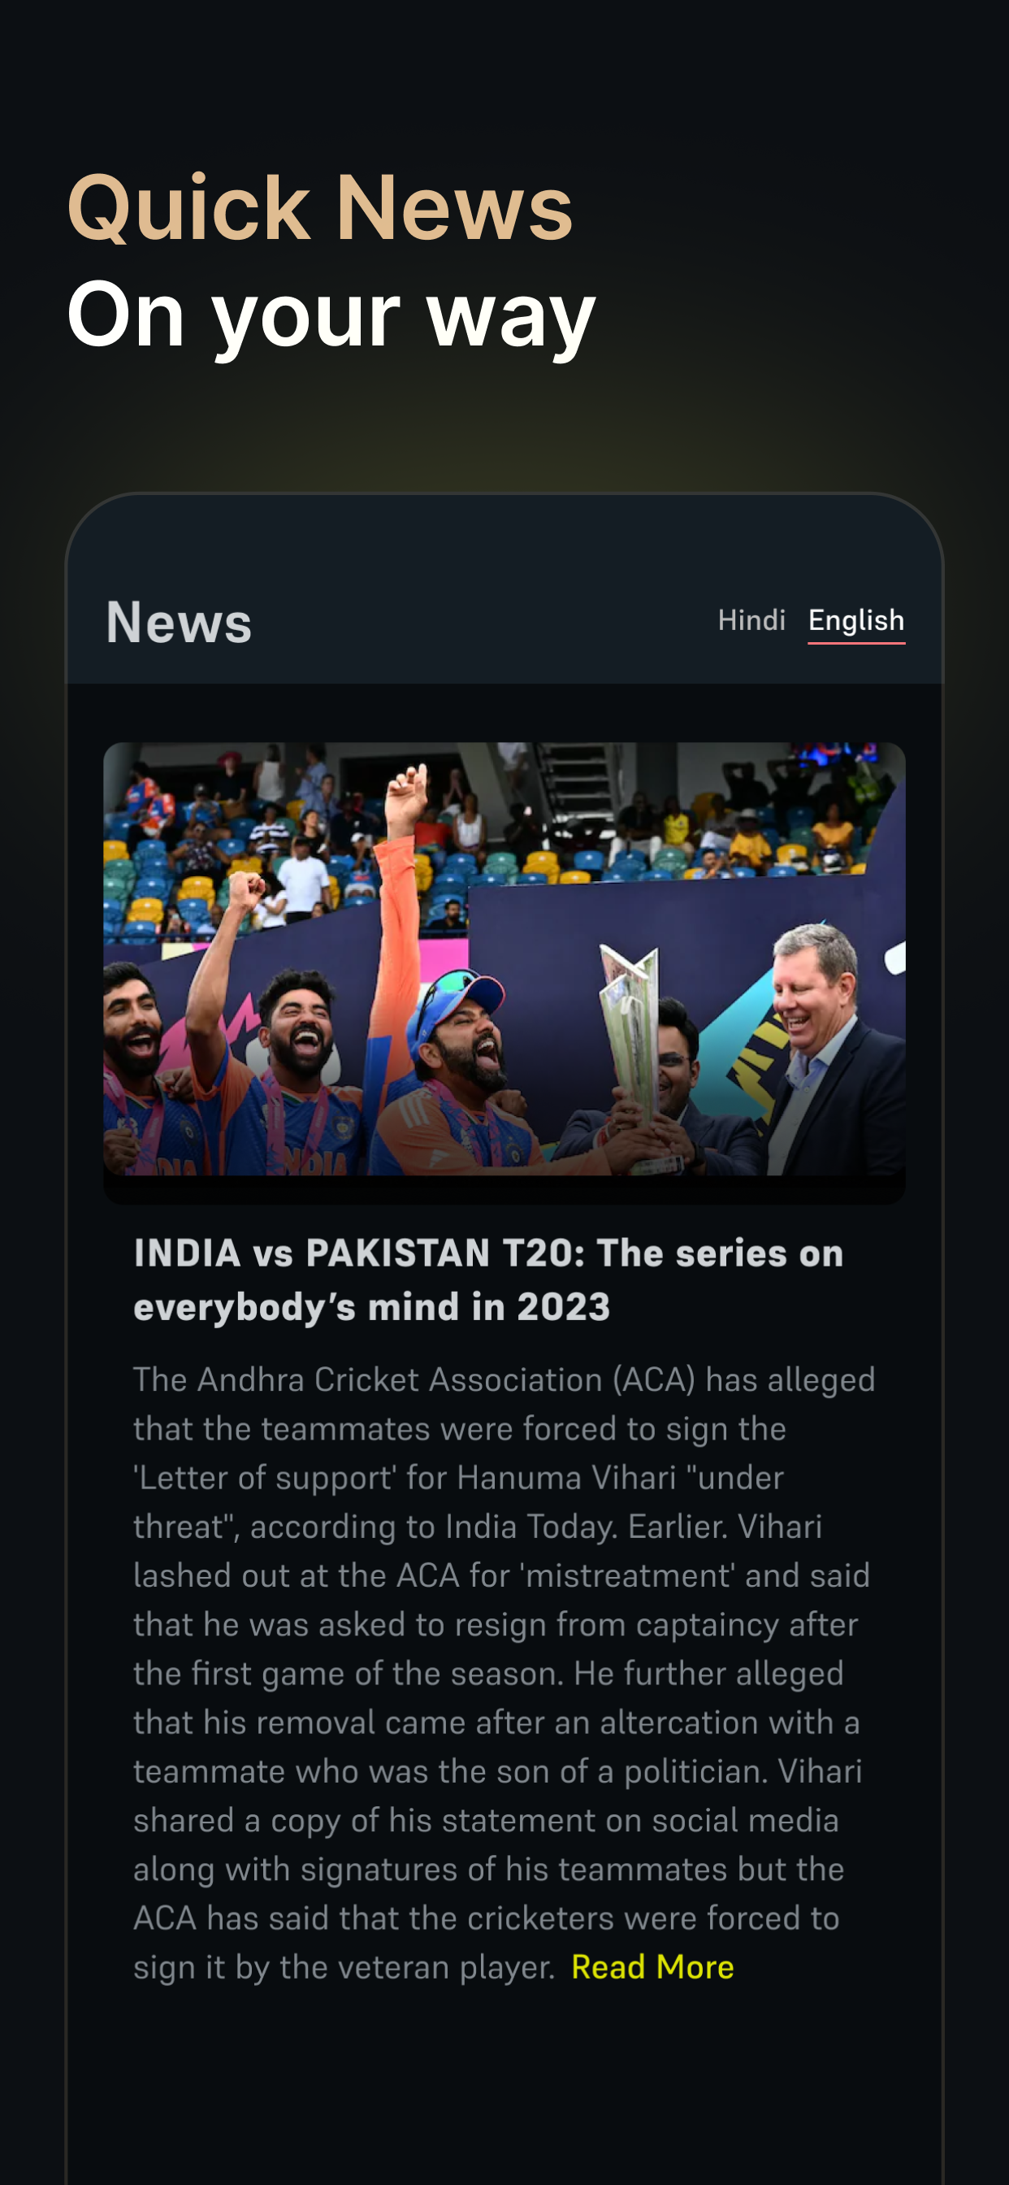
Task: Tap the article's last line mentioning veteran player
Action: [344, 1967]
